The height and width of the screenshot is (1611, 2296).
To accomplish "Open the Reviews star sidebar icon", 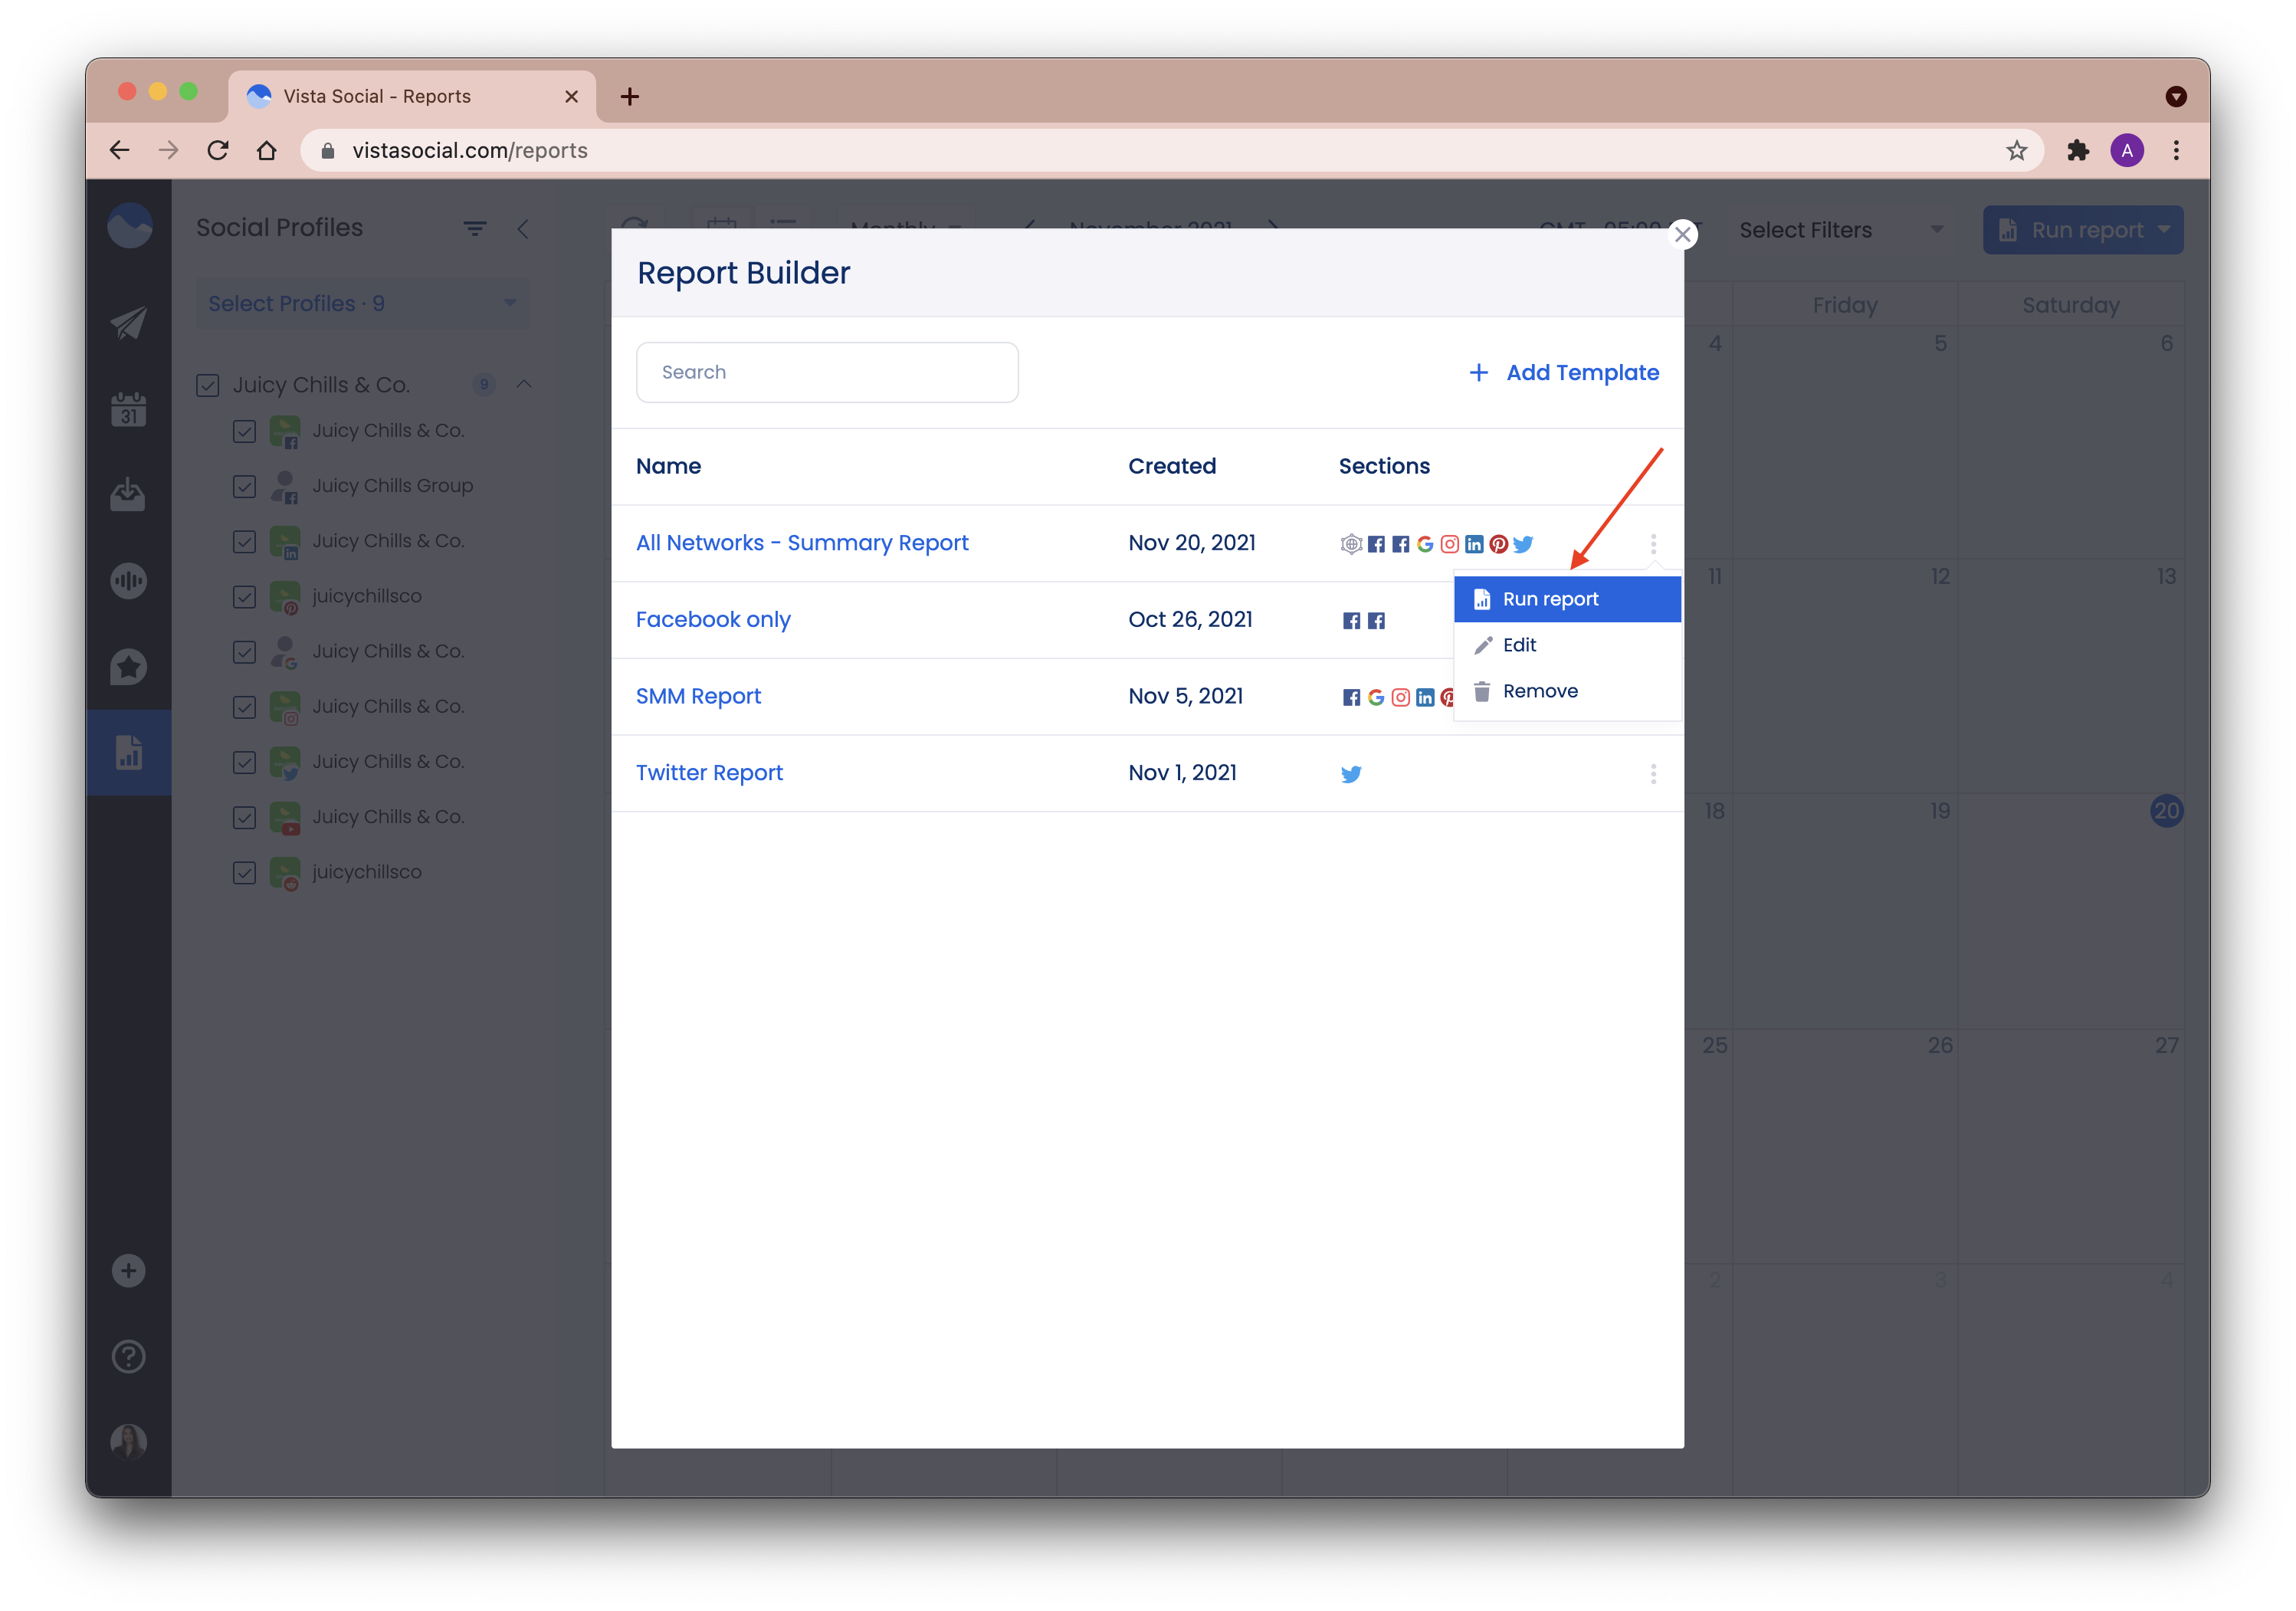I will coord(129,667).
